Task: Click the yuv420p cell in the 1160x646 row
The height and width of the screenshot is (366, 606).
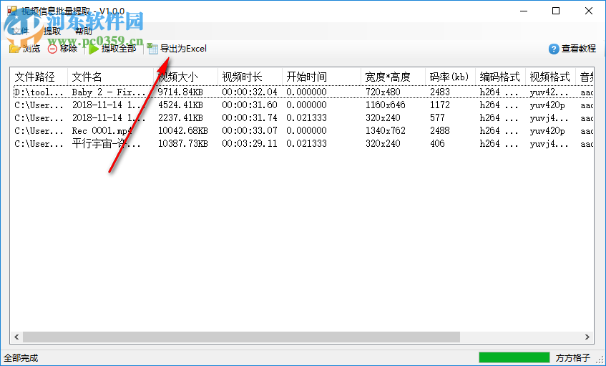Action: [547, 105]
